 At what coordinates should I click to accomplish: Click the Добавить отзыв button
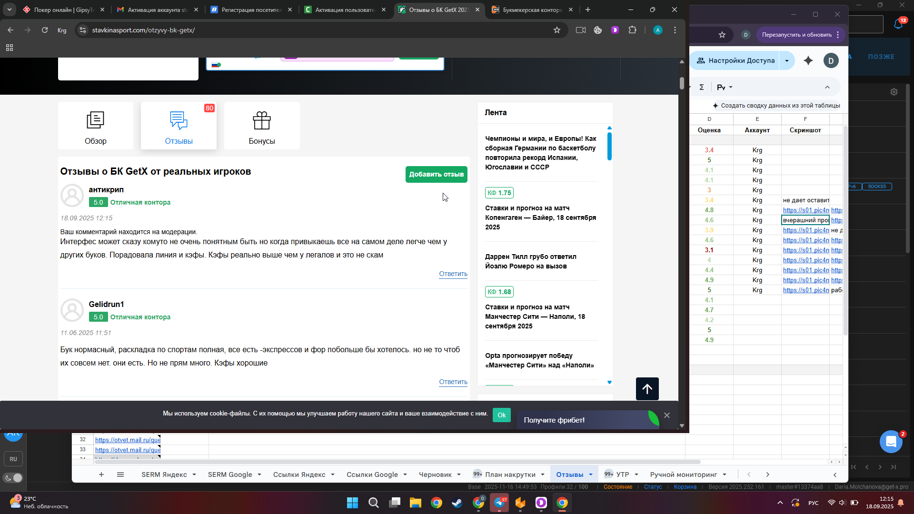pyautogui.click(x=437, y=174)
